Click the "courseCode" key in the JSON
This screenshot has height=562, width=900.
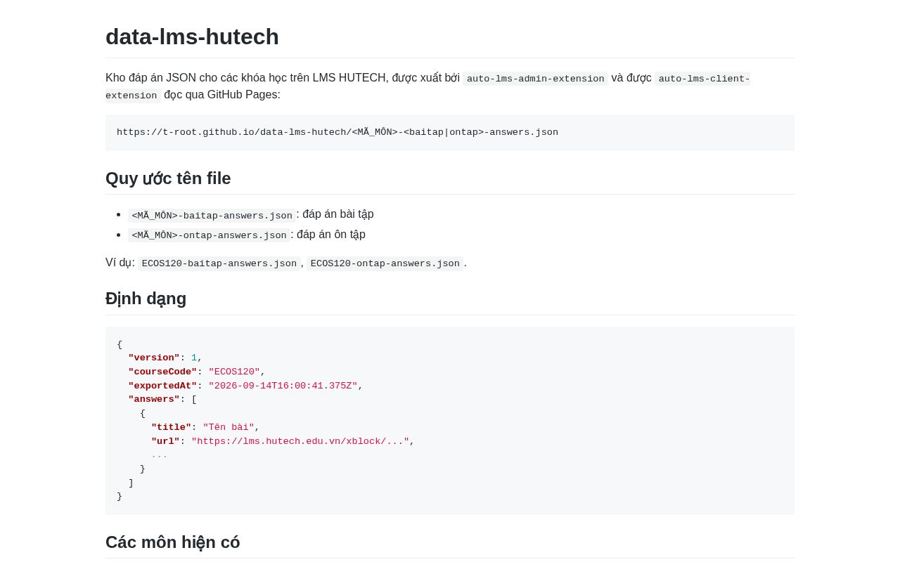(x=162, y=372)
